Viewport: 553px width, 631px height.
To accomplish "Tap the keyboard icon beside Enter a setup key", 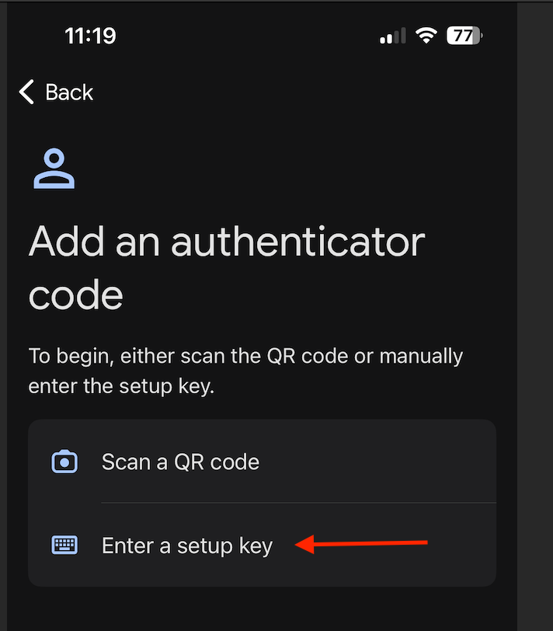I will pyautogui.click(x=64, y=545).
